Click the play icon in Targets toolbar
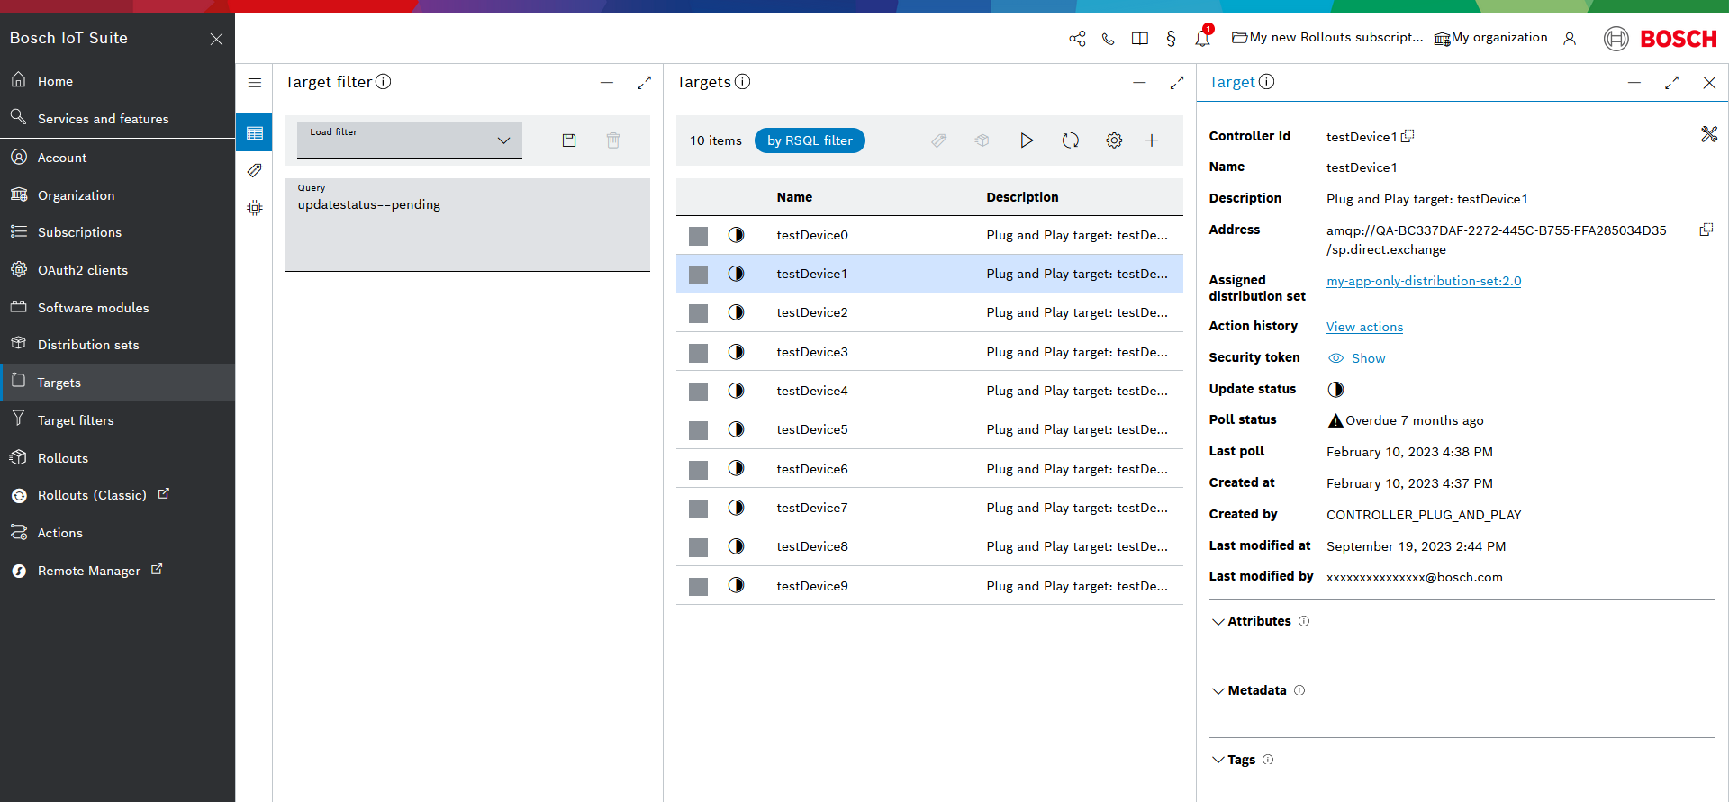1729x802 pixels. [1027, 140]
